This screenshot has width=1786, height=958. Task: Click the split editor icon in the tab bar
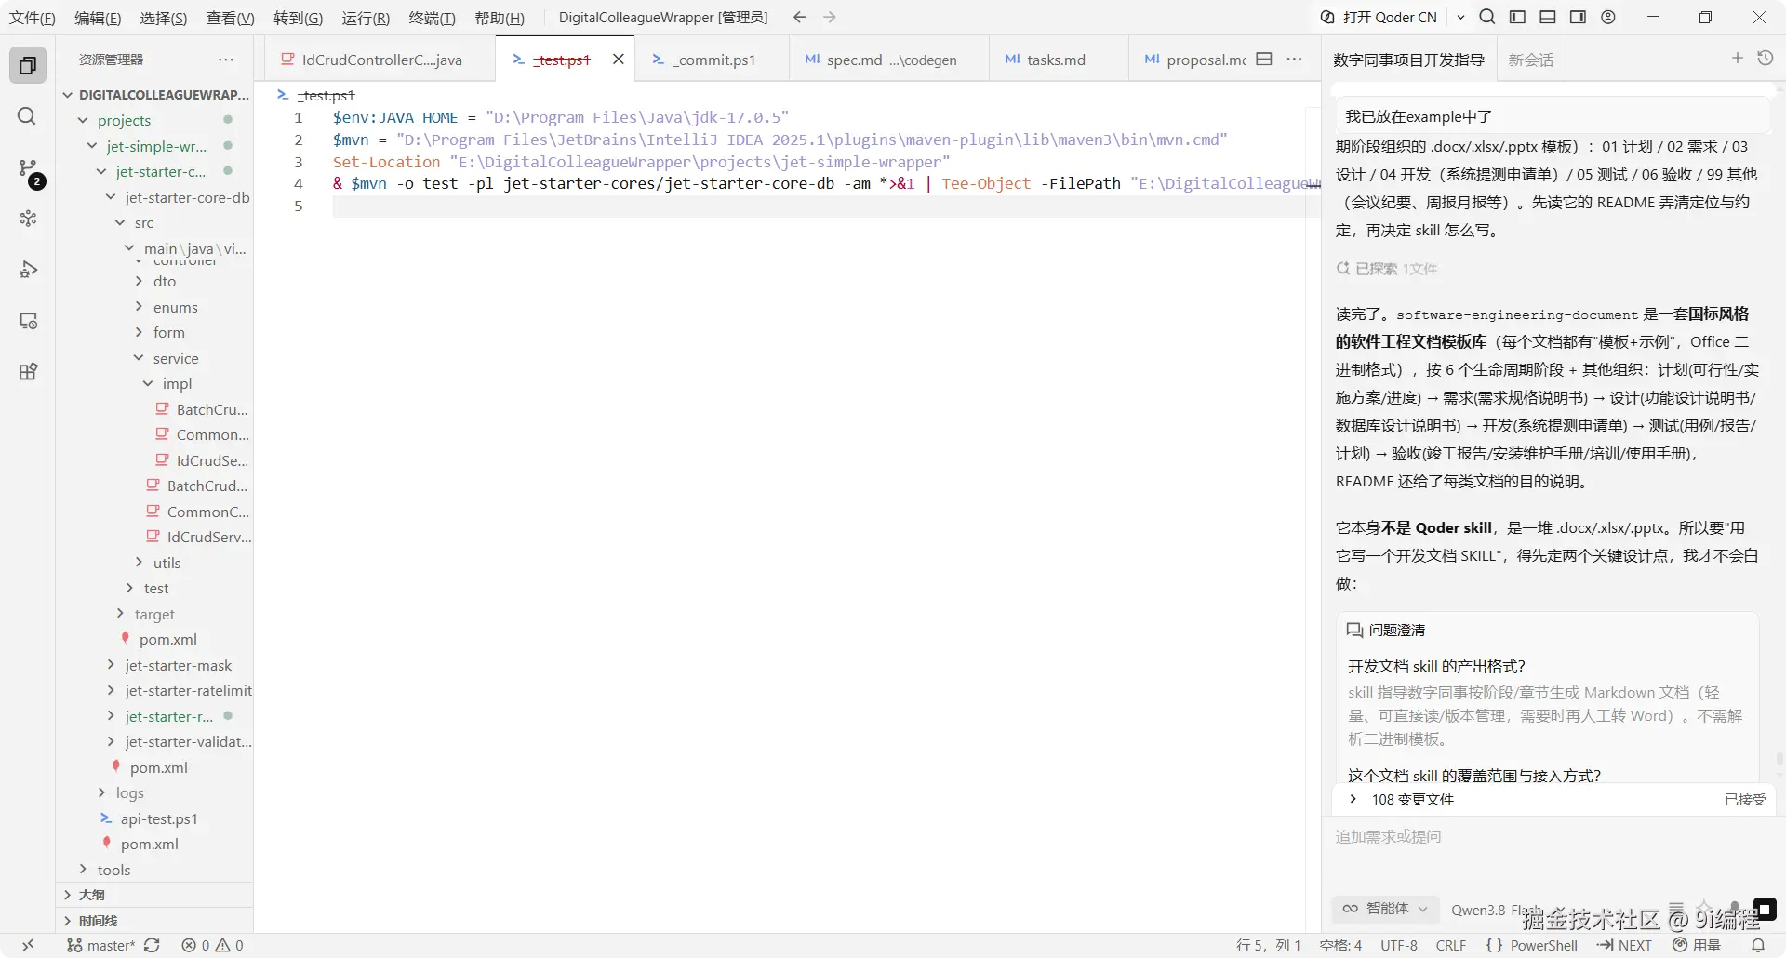click(x=1263, y=59)
